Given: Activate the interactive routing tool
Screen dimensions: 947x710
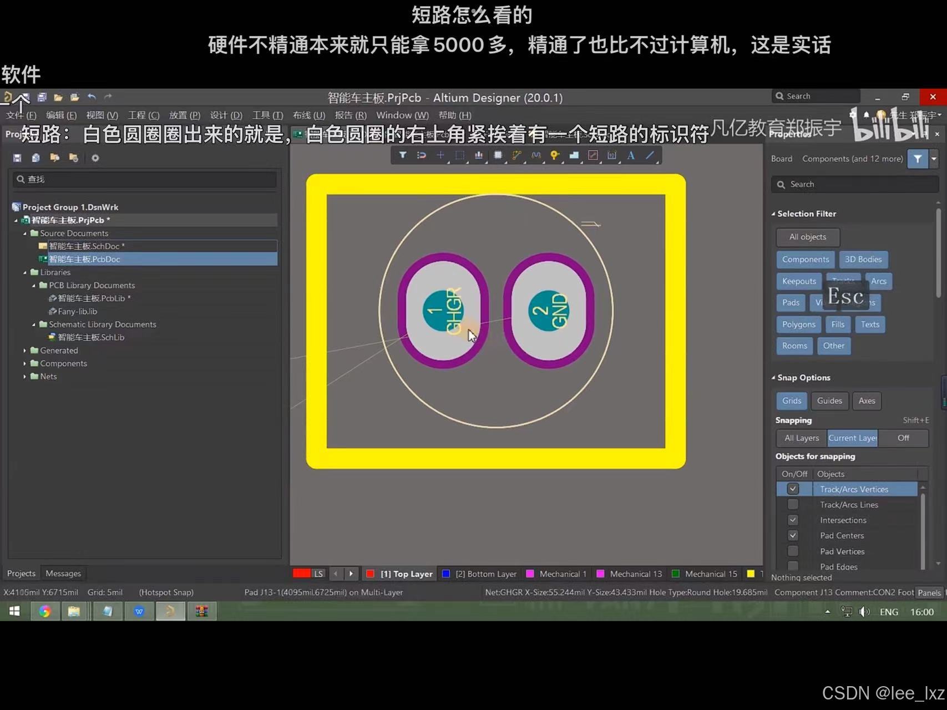Looking at the screenshot, I should pos(516,155).
